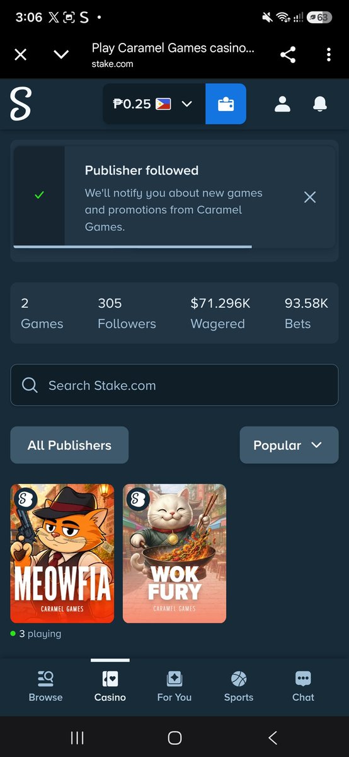Open the notifications bell
This screenshot has width=349, height=757.
point(320,104)
